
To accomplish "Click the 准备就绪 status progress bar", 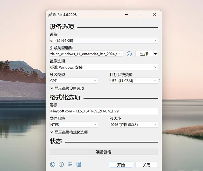I will pos(104,152).
